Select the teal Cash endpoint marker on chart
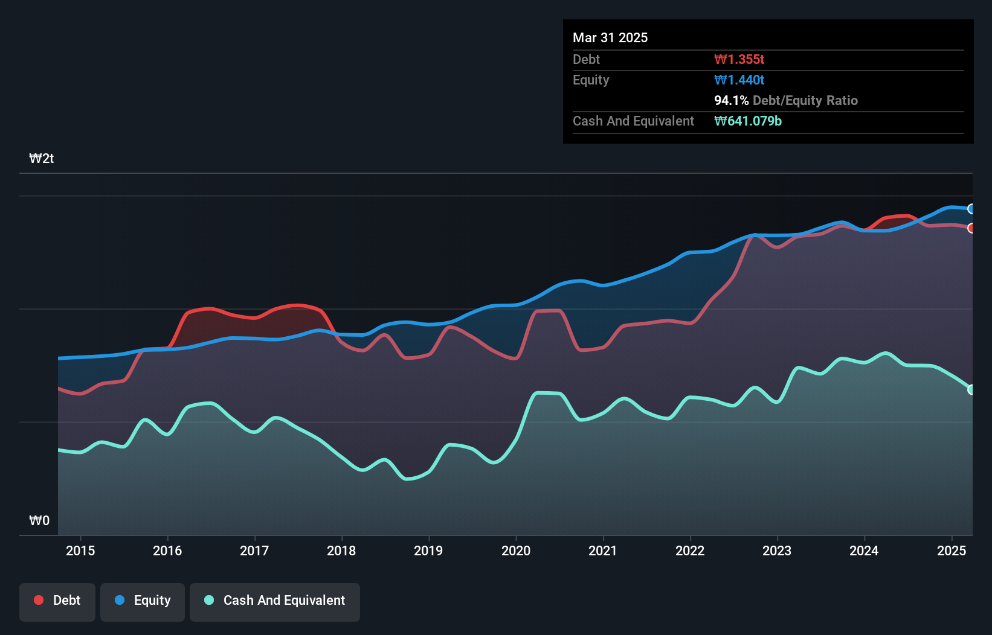This screenshot has height=635, width=992. (x=971, y=389)
